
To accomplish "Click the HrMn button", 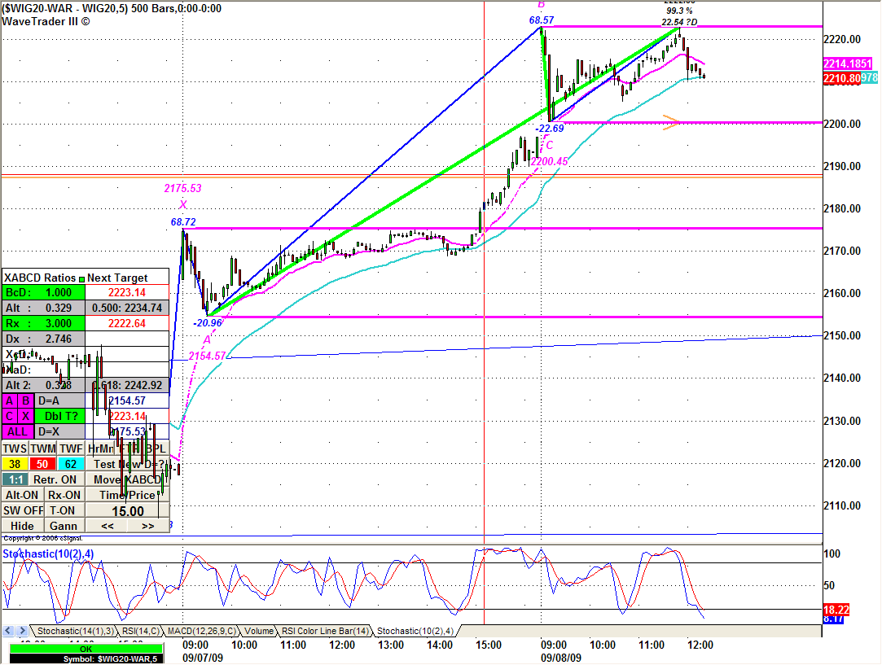I will (101, 448).
